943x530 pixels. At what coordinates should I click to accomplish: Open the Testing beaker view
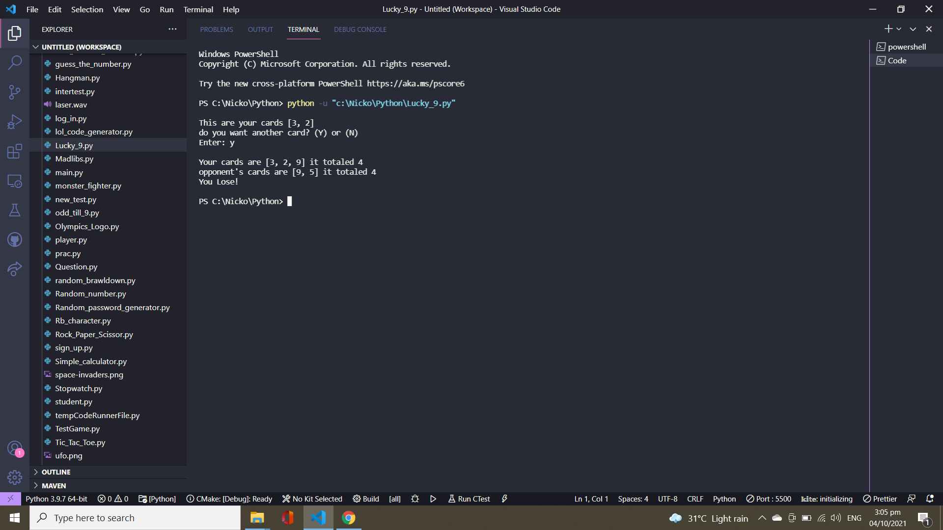pos(15,211)
